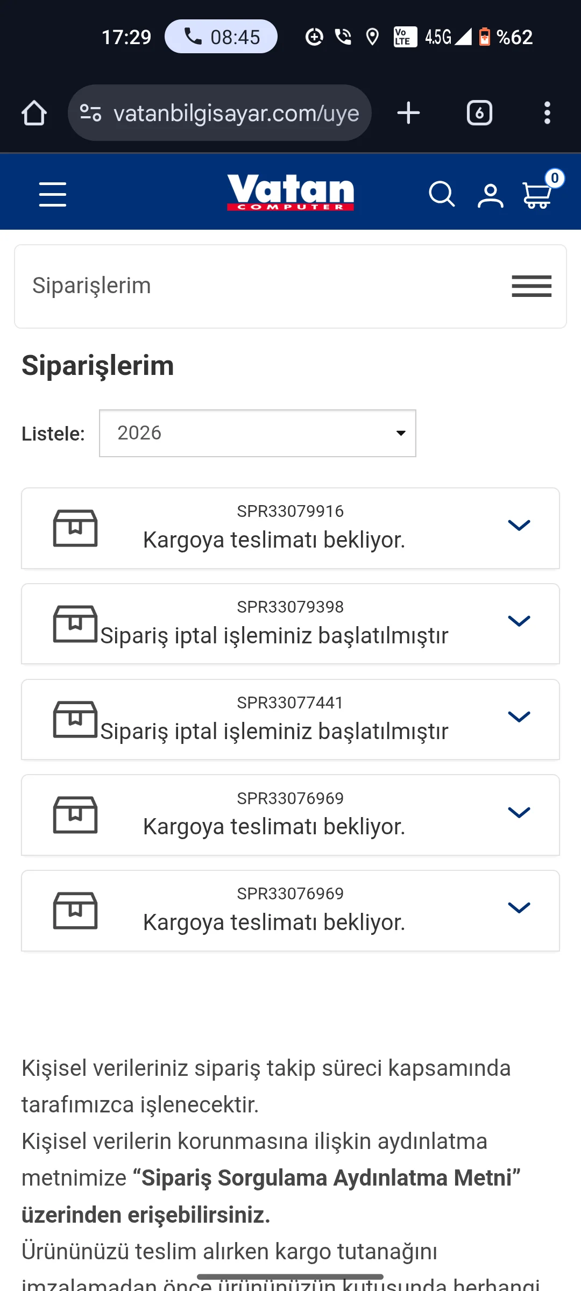Expand order SPR33077441 details
The width and height of the screenshot is (581, 1291).
point(519,717)
